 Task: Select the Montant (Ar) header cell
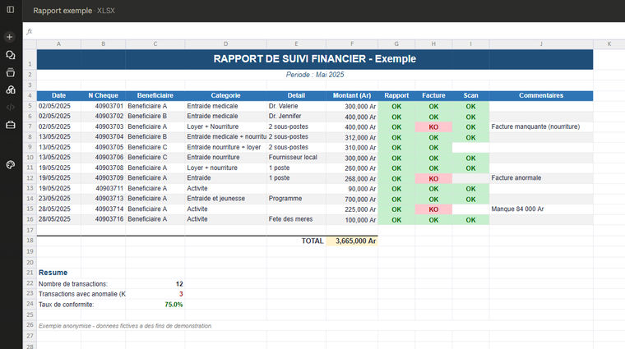pyautogui.click(x=352, y=95)
